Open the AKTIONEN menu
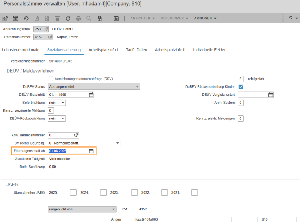This screenshot has width=300, height=222. pyautogui.click(x=205, y=18)
